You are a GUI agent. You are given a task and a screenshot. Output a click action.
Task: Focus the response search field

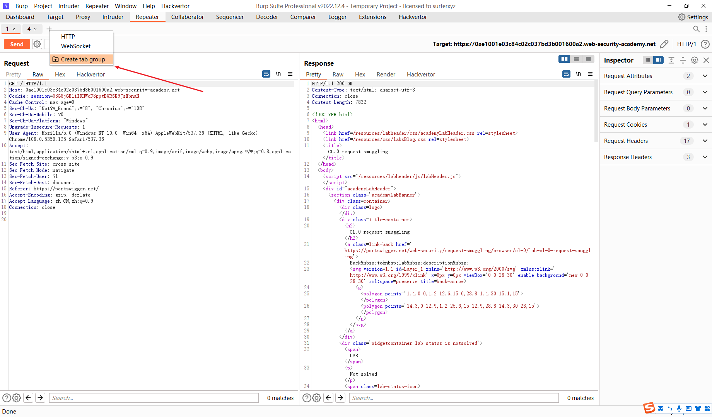pos(454,398)
